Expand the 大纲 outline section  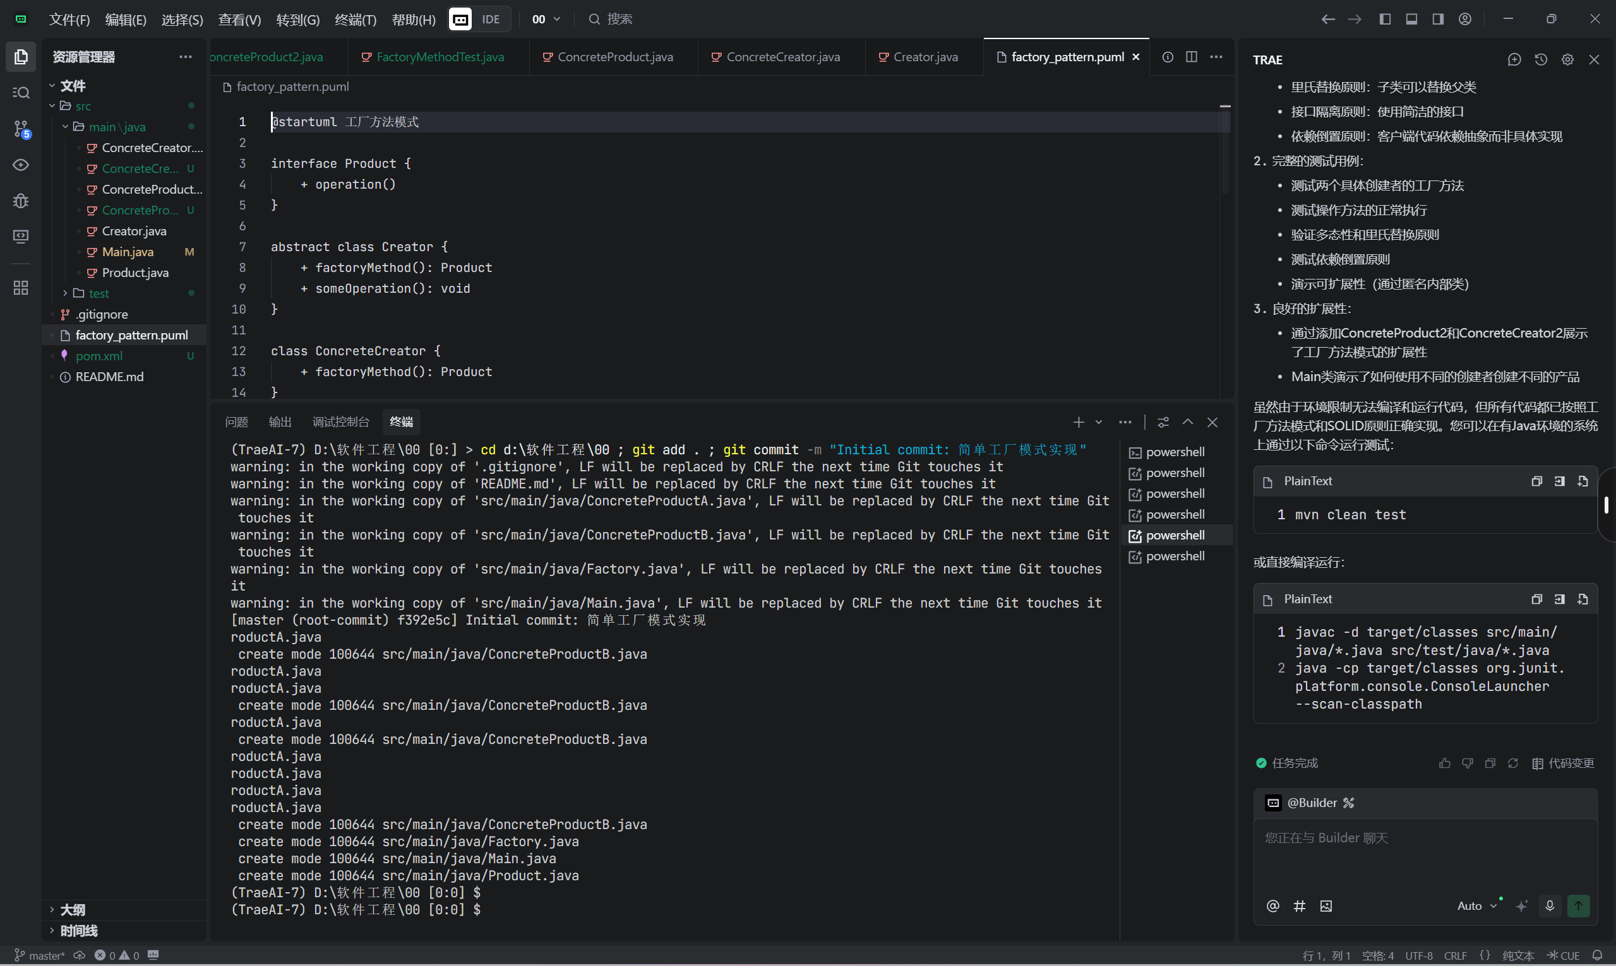pyautogui.click(x=72, y=909)
